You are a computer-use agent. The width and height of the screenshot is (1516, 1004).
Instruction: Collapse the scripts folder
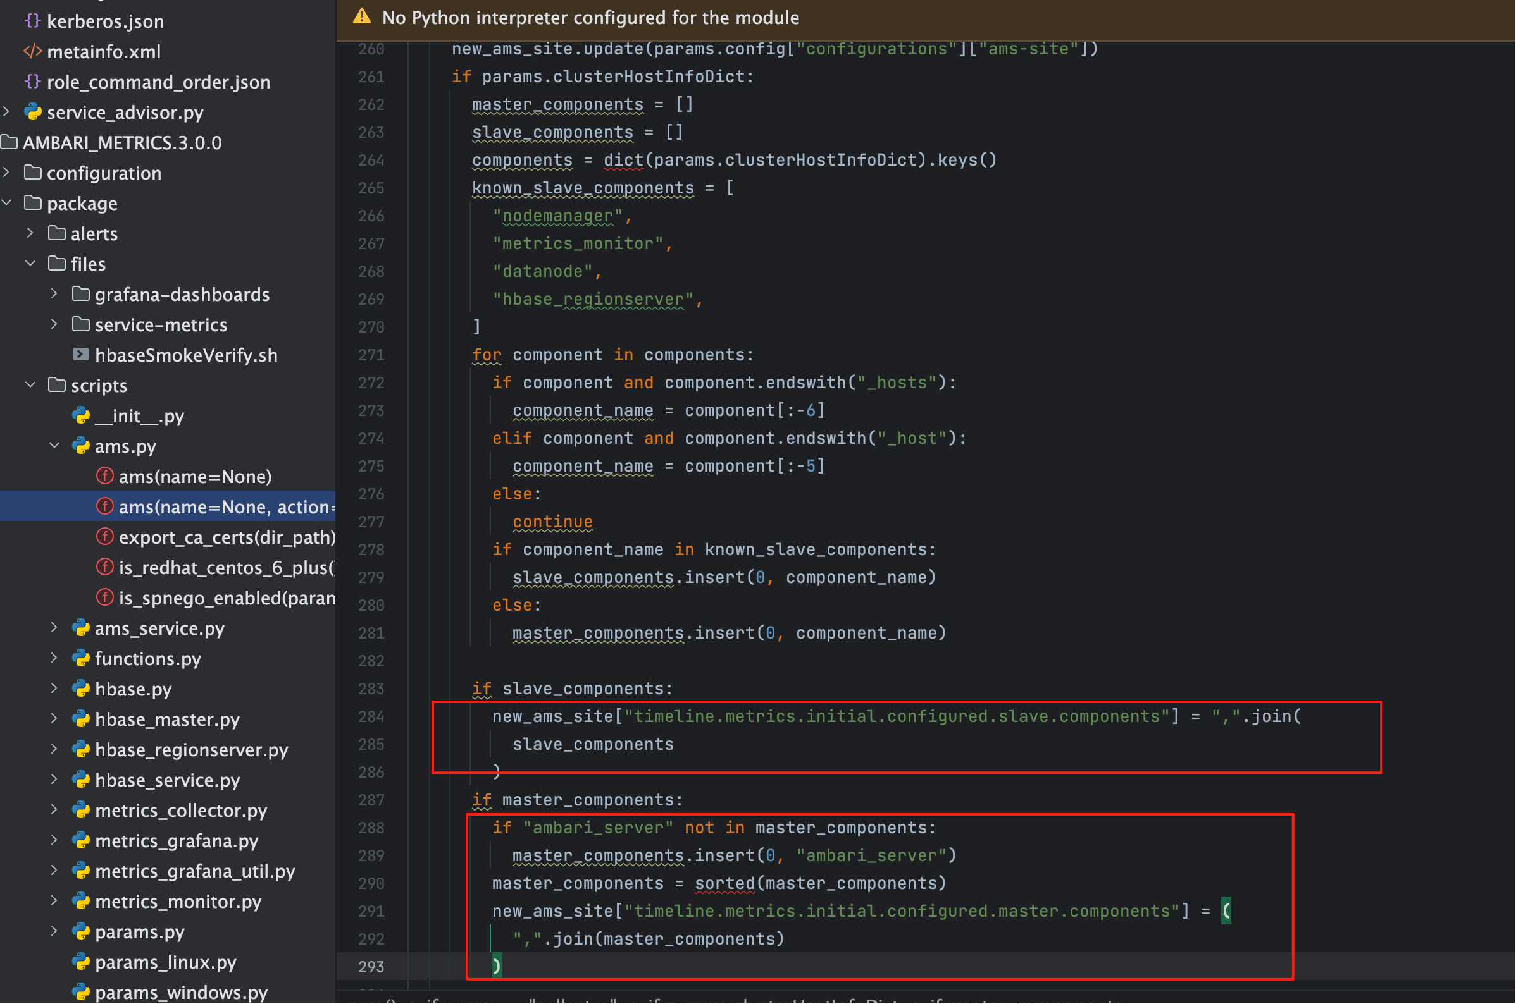[31, 386]
